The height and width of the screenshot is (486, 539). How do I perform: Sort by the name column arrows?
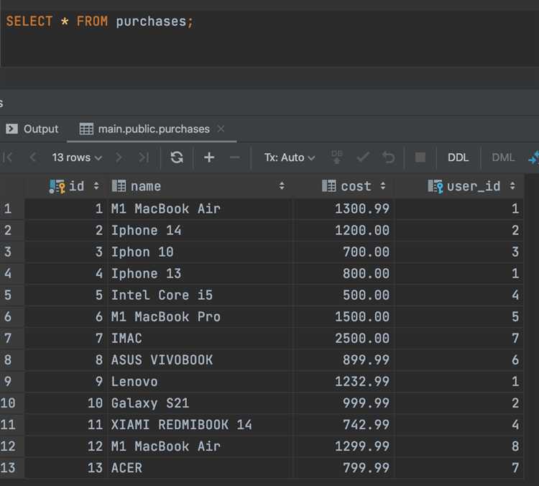coord(282,186)
